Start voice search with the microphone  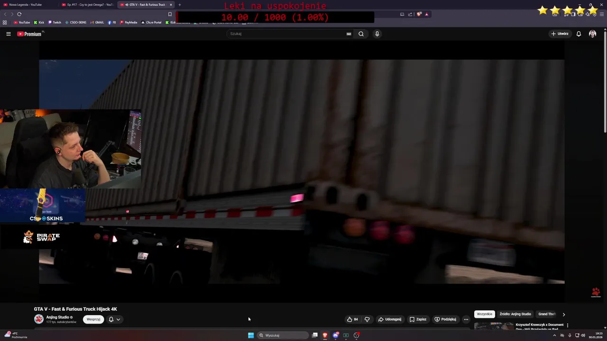click(377, 34)
